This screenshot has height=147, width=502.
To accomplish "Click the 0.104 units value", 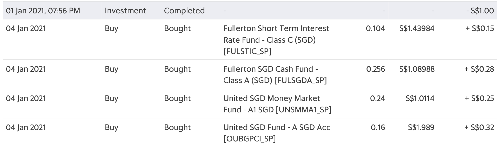I will pos(375,28).
